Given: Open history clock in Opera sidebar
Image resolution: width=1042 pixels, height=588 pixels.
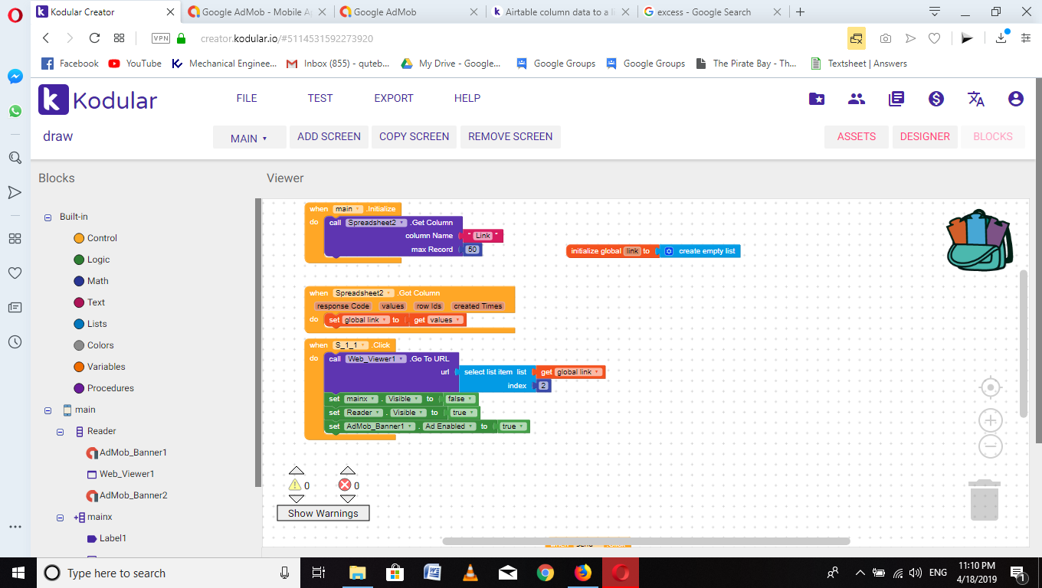Looking at the screenshot, I should 15,342.
